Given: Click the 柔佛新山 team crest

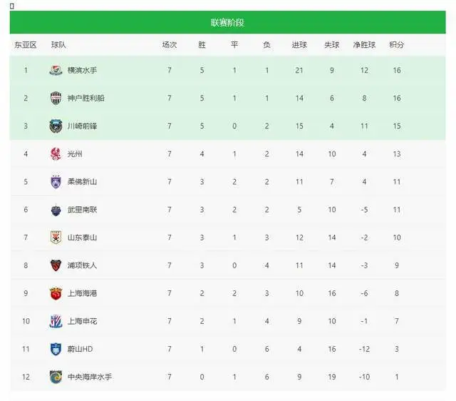Looking at the screenshot, I should (56, 182).
